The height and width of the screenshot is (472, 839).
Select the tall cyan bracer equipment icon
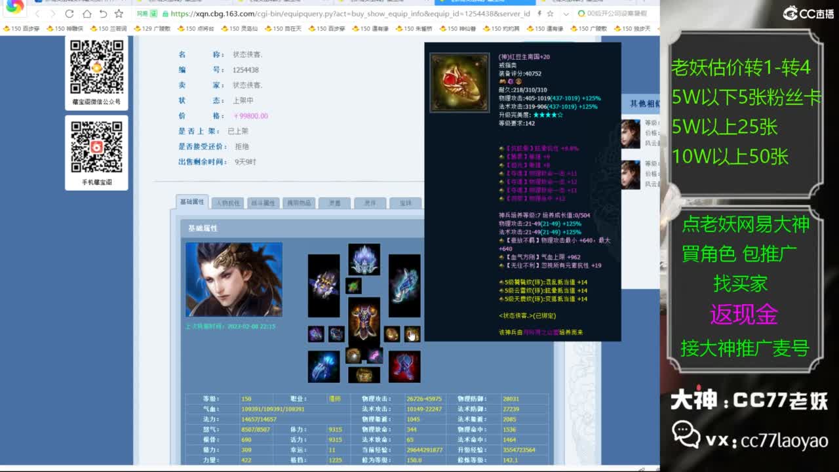pos(404,286)
